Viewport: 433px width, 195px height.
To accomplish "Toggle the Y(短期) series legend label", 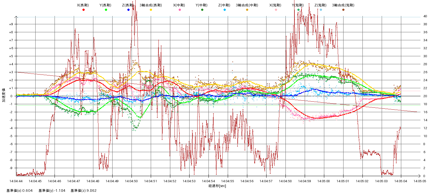I will click(298, 5).
